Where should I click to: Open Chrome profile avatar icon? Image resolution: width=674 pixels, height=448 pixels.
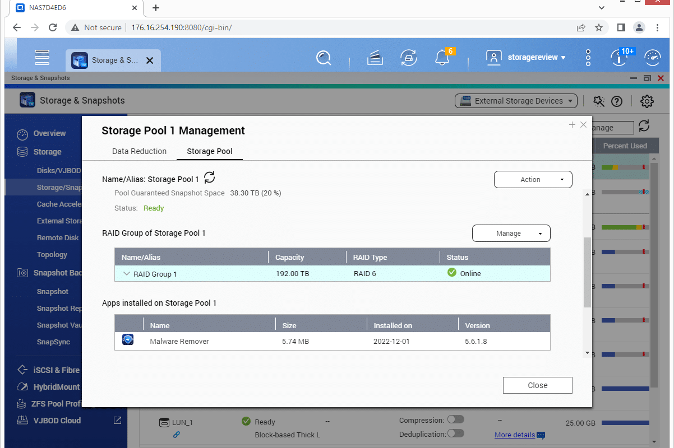point(639,27)
